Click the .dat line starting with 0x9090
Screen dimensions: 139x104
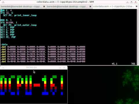pyautogui.click(x=43, y=57)
